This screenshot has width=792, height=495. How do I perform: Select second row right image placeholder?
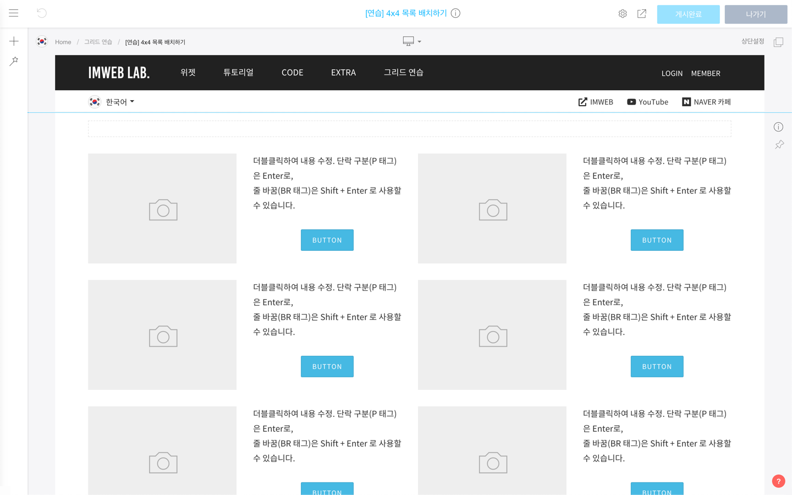pos(492,335)
